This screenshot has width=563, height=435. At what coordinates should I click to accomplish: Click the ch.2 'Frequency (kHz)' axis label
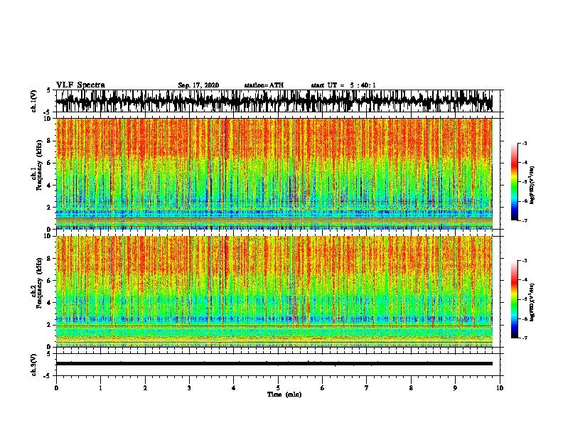pos(39,283)
